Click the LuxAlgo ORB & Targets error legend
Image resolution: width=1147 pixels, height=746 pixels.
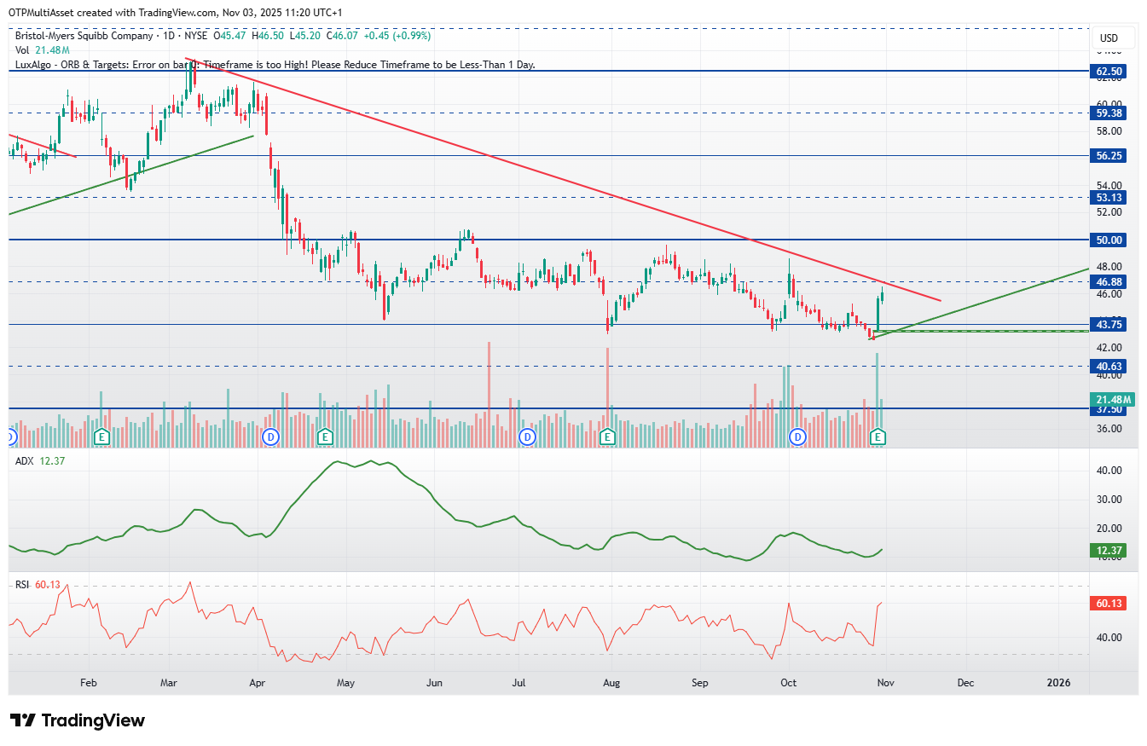click(x=275, y=65)
